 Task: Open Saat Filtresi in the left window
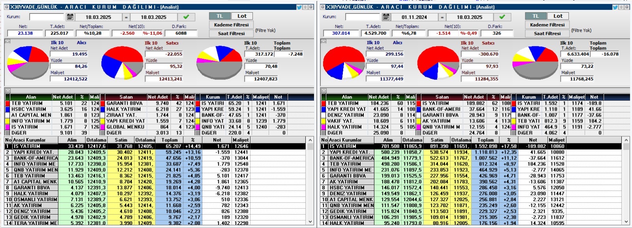[231, 34]
